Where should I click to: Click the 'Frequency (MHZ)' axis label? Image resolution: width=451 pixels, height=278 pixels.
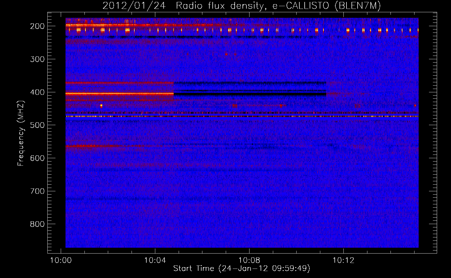[21, 133]
